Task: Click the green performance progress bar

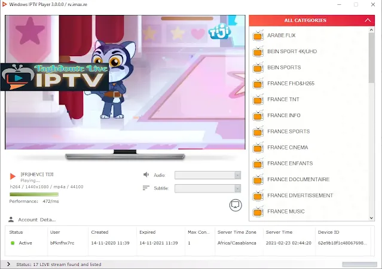Action: pos(34,194)
